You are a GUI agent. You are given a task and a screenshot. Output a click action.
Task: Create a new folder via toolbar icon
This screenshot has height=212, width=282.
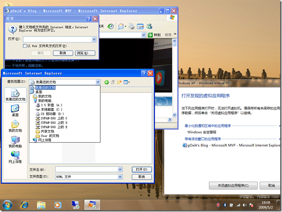point(119,82)
